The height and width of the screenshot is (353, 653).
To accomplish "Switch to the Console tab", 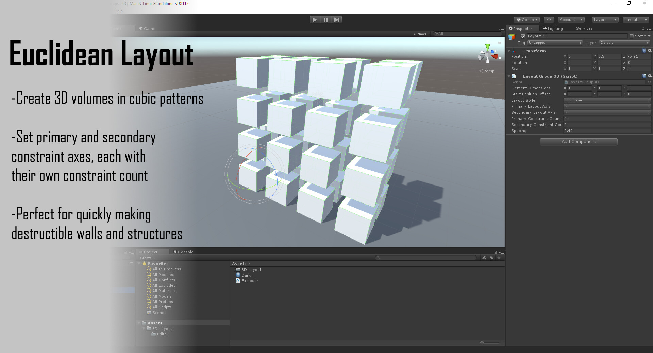I will point(183,252).
